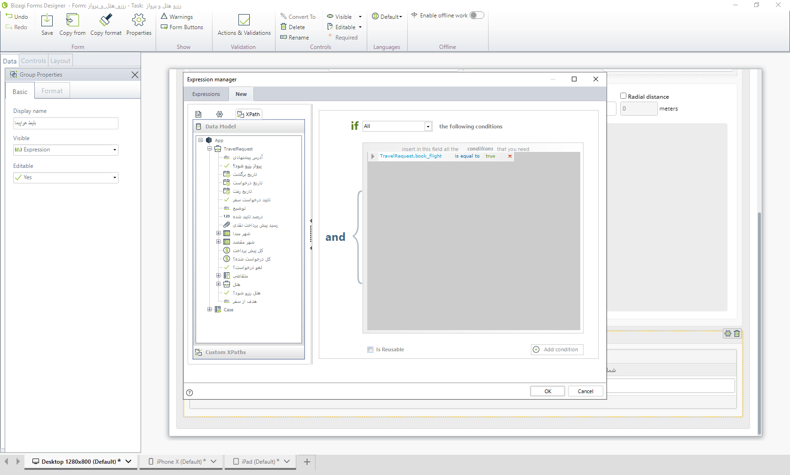
Task: Click TravelRequest.book_flight condition link
Action: coord(411,156)
